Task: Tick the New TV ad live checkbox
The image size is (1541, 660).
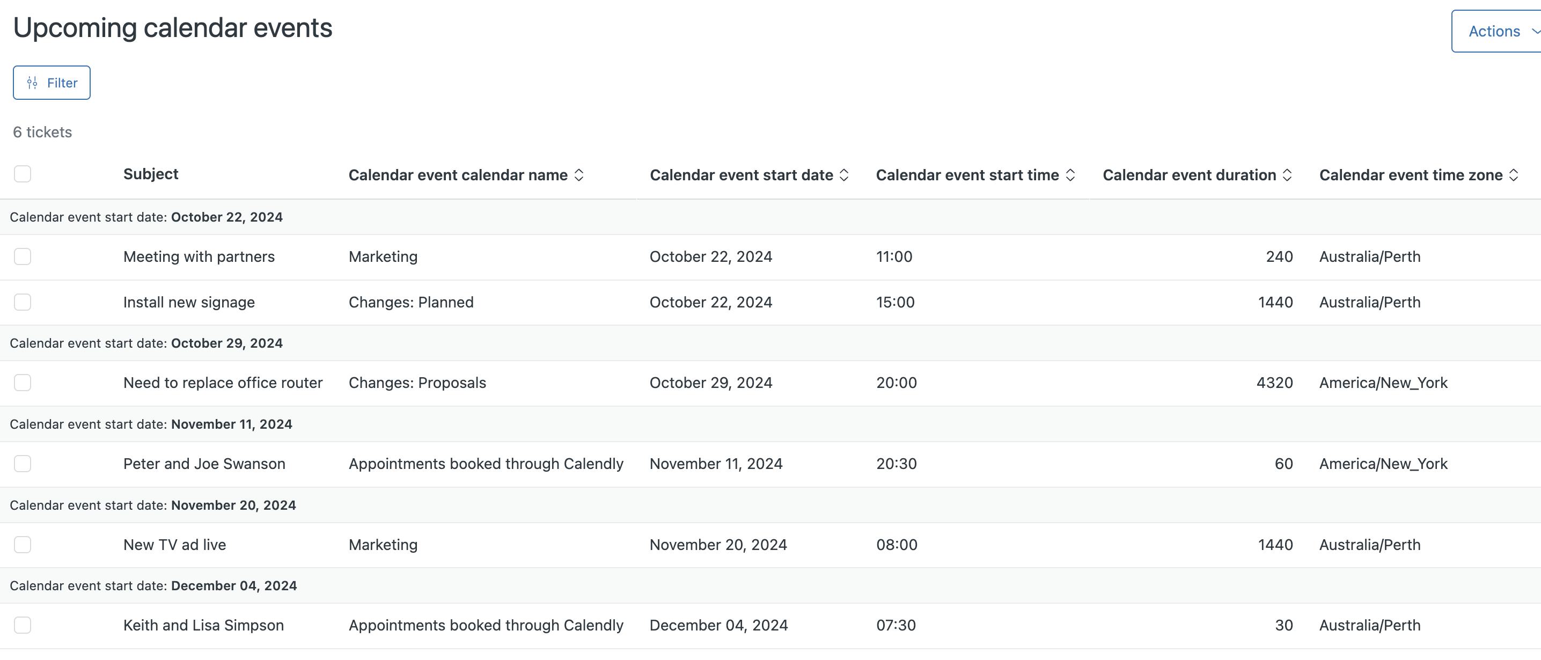Action: [x=23, y=545]
